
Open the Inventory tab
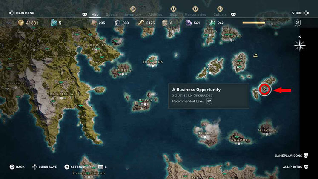click(133, 14)
